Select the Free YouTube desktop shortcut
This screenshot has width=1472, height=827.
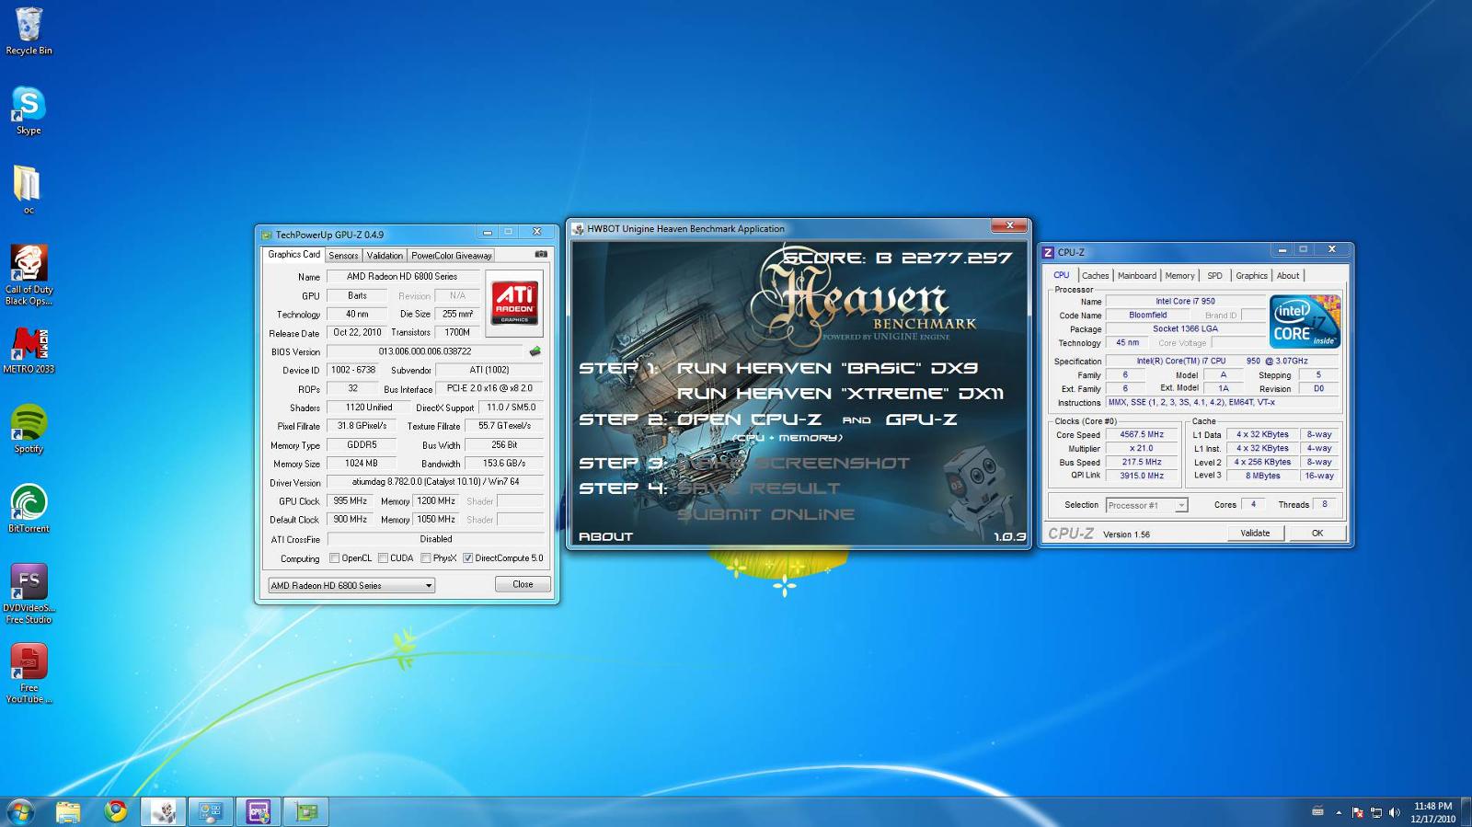[x=29, y=673]
